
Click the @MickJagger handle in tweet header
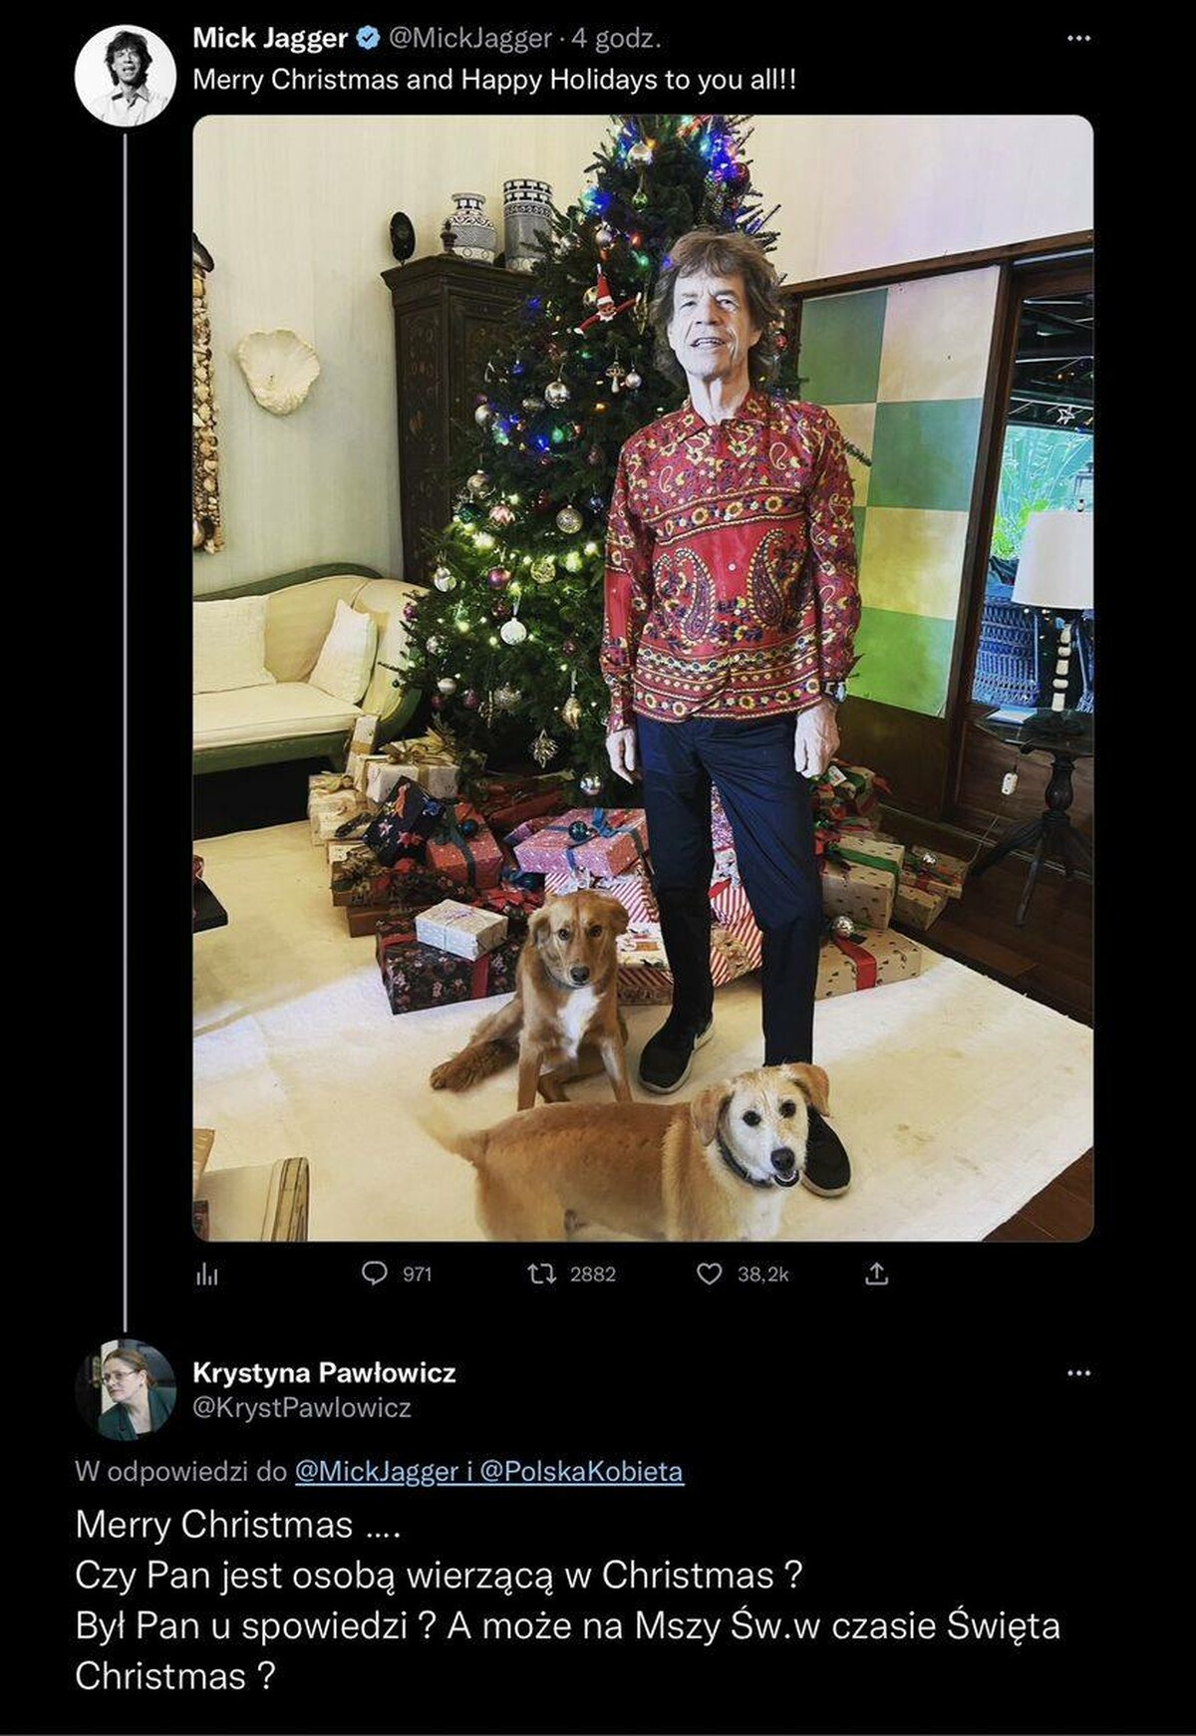click(x=469, y=39)
